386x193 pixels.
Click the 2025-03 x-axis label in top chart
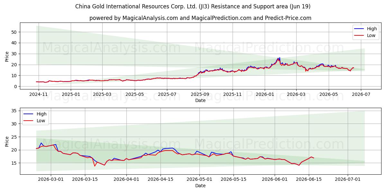point(102,95)
